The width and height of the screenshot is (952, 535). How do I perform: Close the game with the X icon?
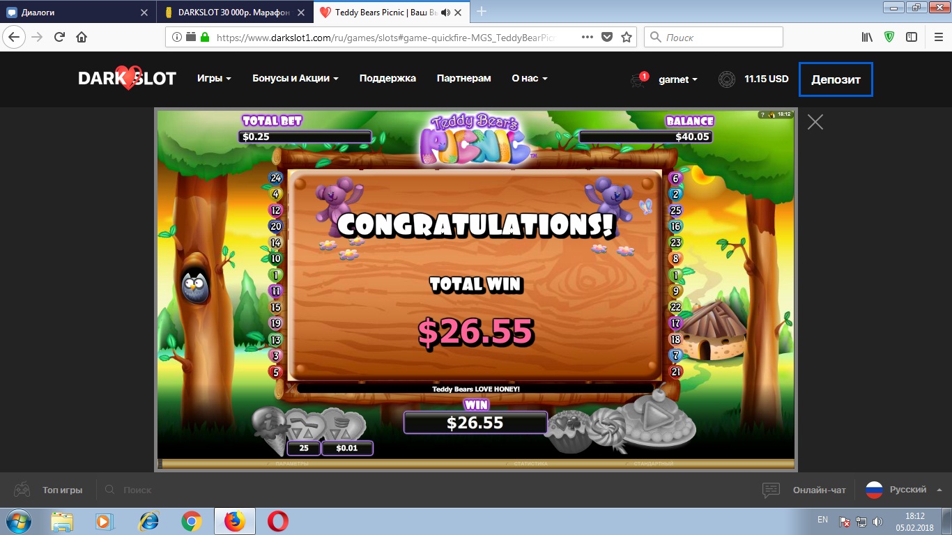tap(815, 123)
